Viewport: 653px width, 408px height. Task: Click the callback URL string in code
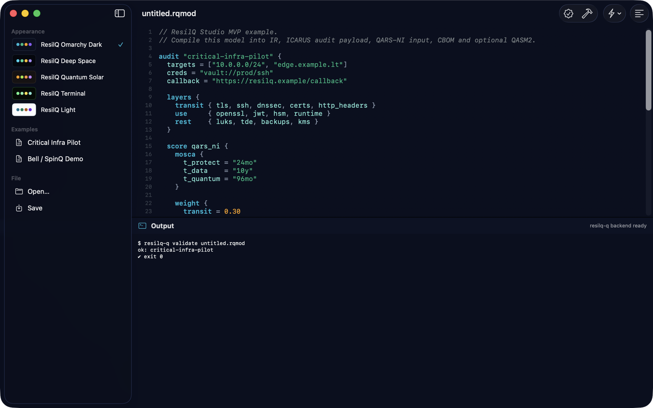point(280,81)
